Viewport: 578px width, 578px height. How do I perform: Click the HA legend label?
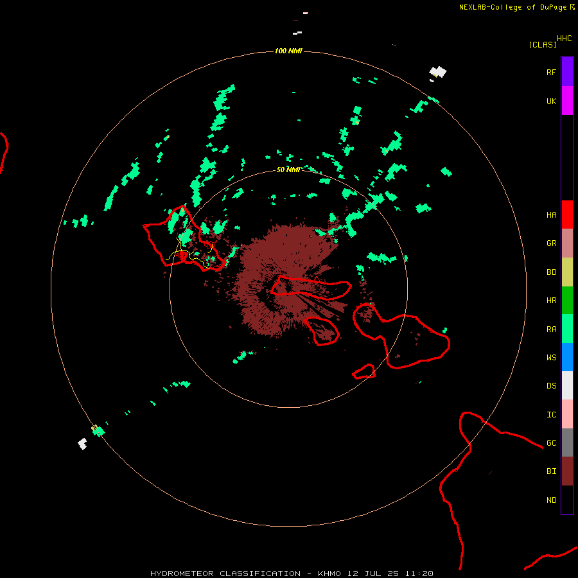[552, 215]
